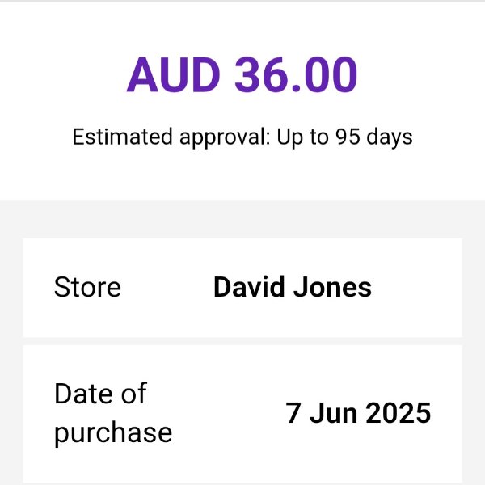This screenshot has width=485, height=485.
Task: Tap the day number 7 in the purchase date
Action: coord(293,413)
